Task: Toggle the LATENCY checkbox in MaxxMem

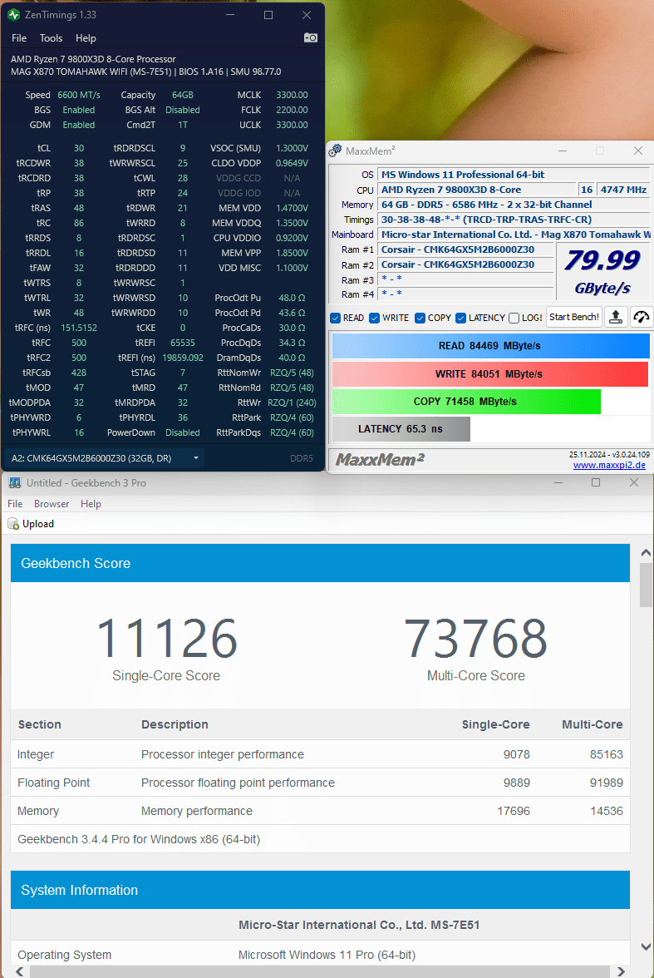Action: 460,318
